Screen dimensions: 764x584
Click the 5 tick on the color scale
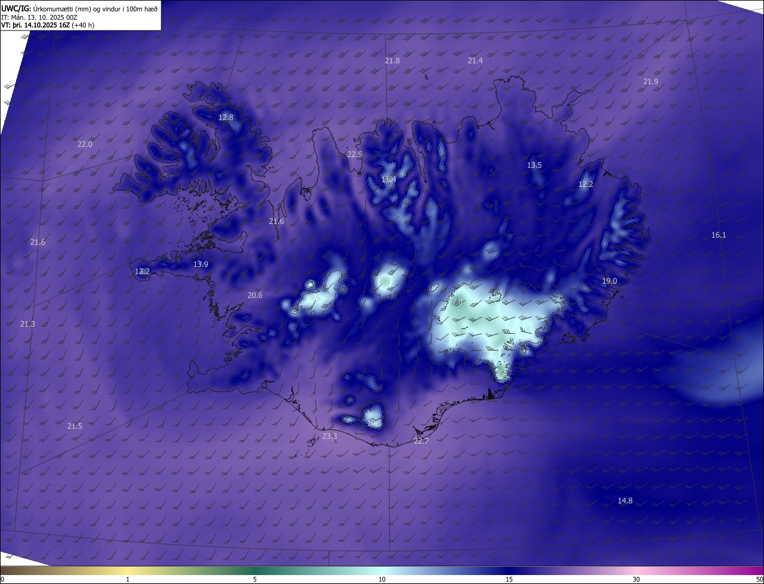(255, 579)
